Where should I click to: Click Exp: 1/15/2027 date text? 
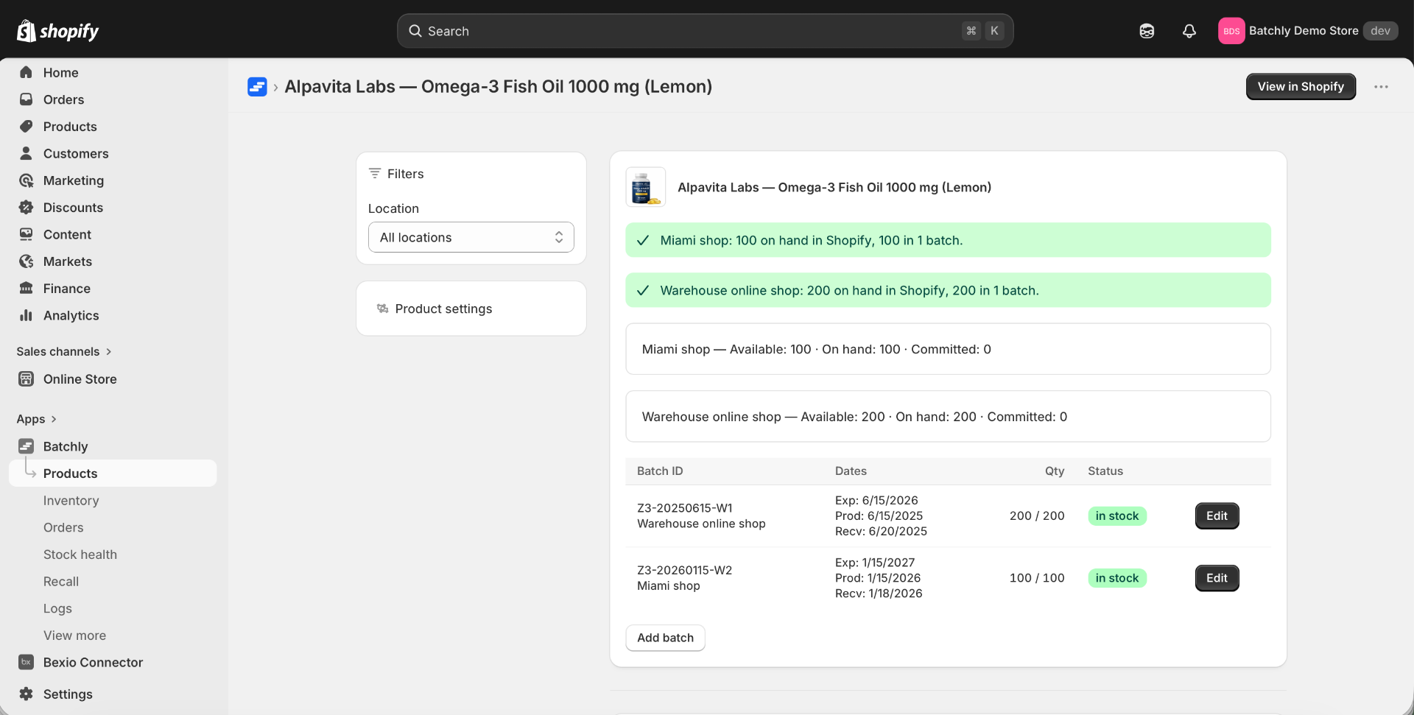tap(875, 563)
